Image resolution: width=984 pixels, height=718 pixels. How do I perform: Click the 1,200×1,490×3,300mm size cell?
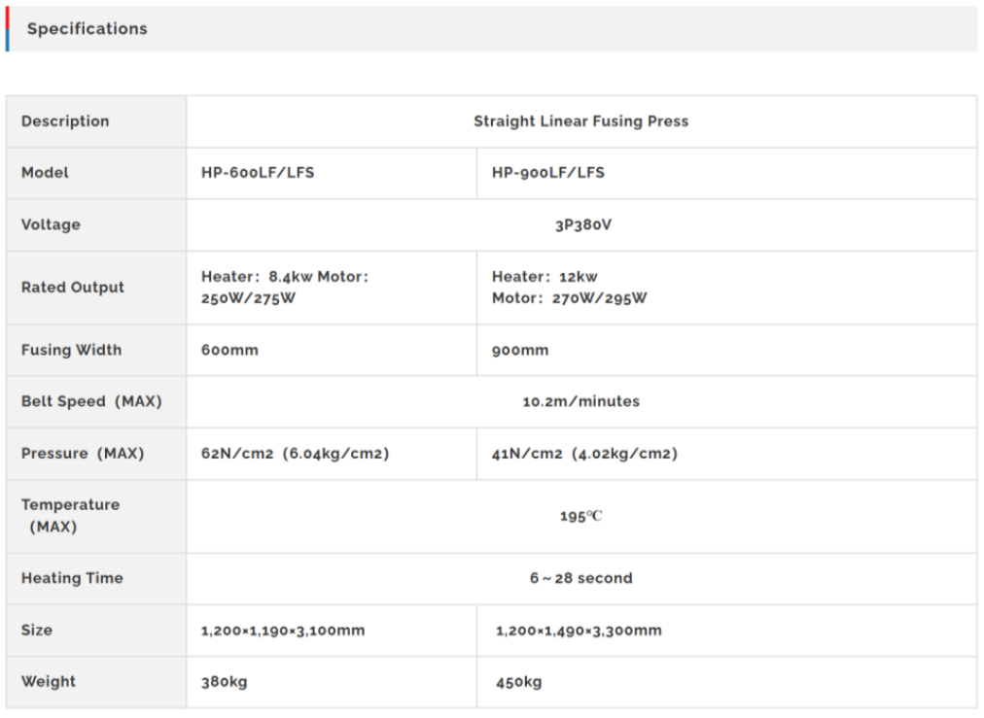coord(579,631)
